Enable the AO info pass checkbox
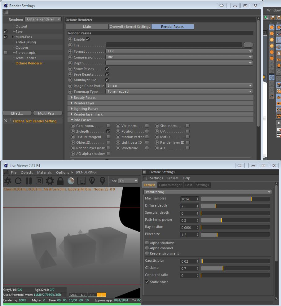281x306 pixels. [187, 148]
